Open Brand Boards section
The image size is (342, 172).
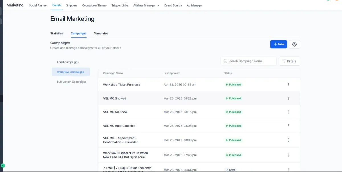(173, 5)
